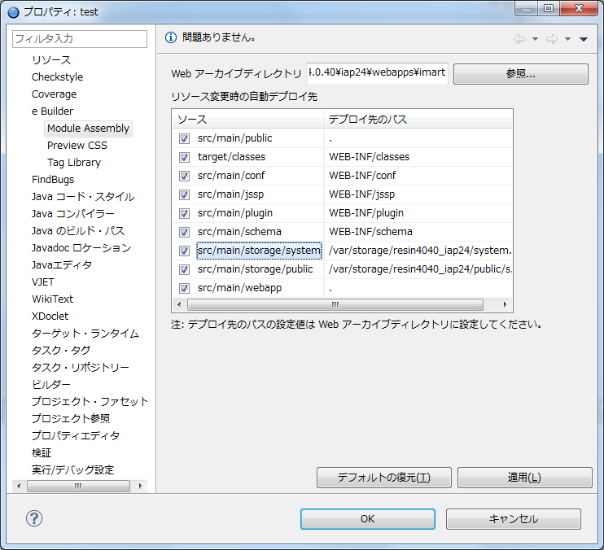Click the WEB-INF/conf deploy path cell
The image size is (604, 550).
click(418, 176)
